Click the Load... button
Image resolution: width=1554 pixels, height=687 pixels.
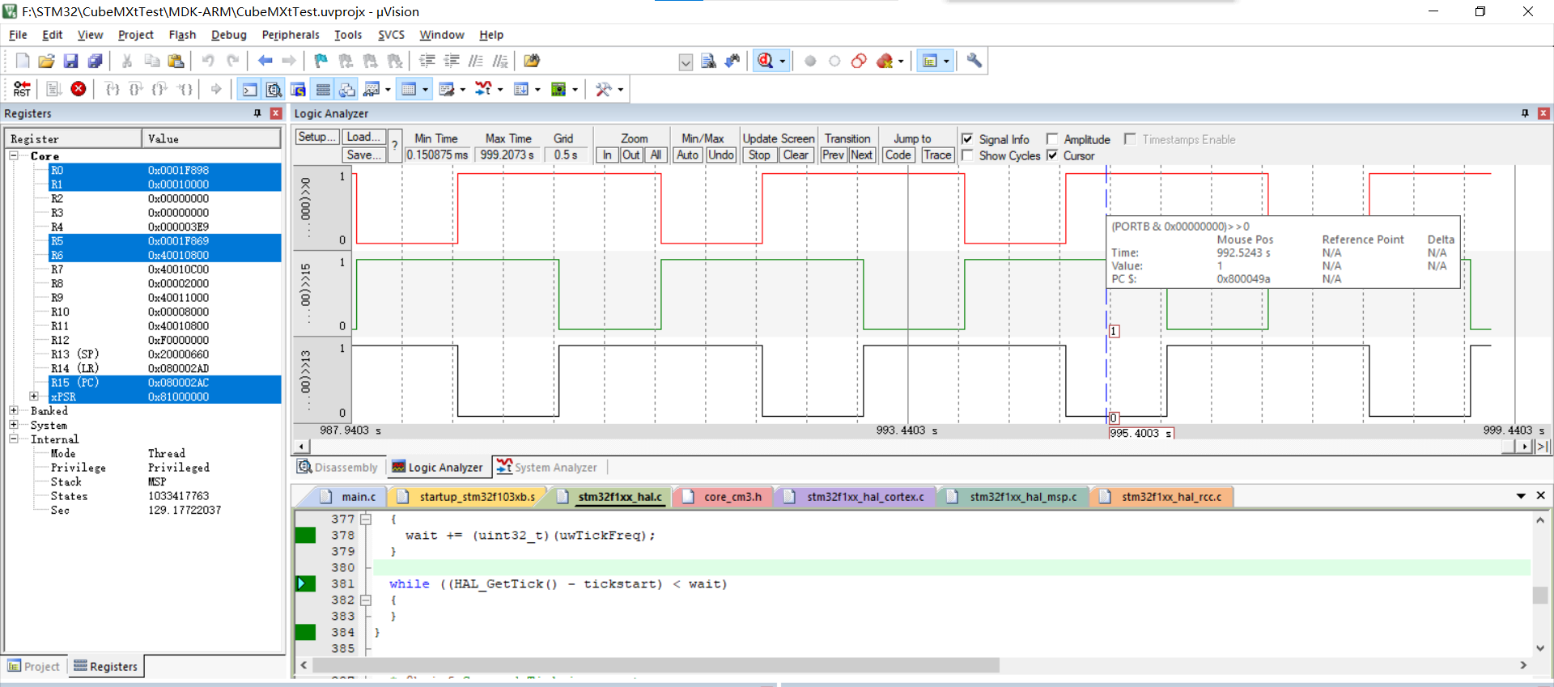[363, 137]
